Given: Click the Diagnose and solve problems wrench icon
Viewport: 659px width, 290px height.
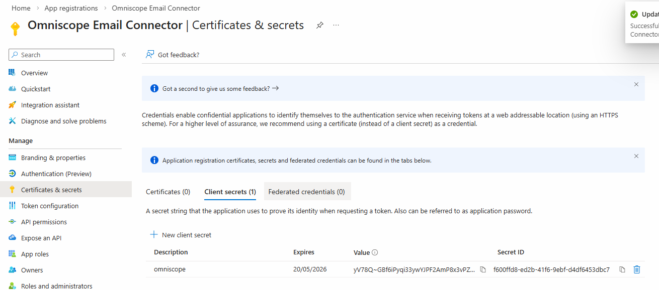Looking at the screenshot, I should [x=13, y=121].
